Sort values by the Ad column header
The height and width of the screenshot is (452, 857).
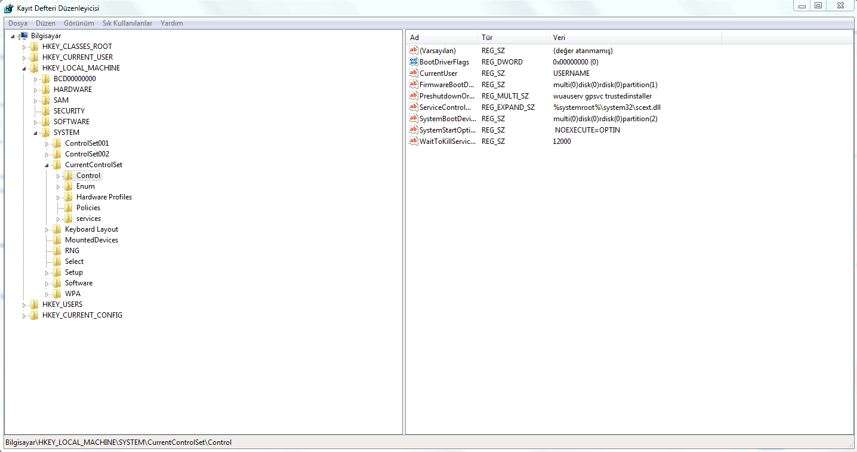442,38
